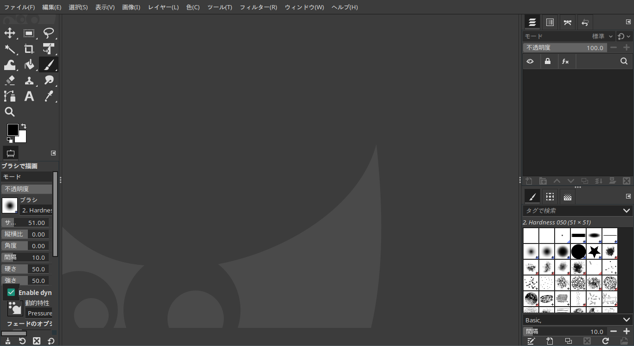Select the Bucket Fill tool
The height and width of the screenshot is (346, 634).
[29, 64]
